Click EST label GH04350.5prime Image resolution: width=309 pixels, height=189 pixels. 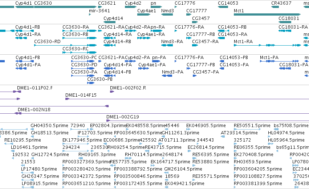[49, 126]
